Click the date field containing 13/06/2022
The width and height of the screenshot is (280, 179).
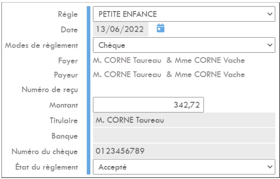pos(120,29)
